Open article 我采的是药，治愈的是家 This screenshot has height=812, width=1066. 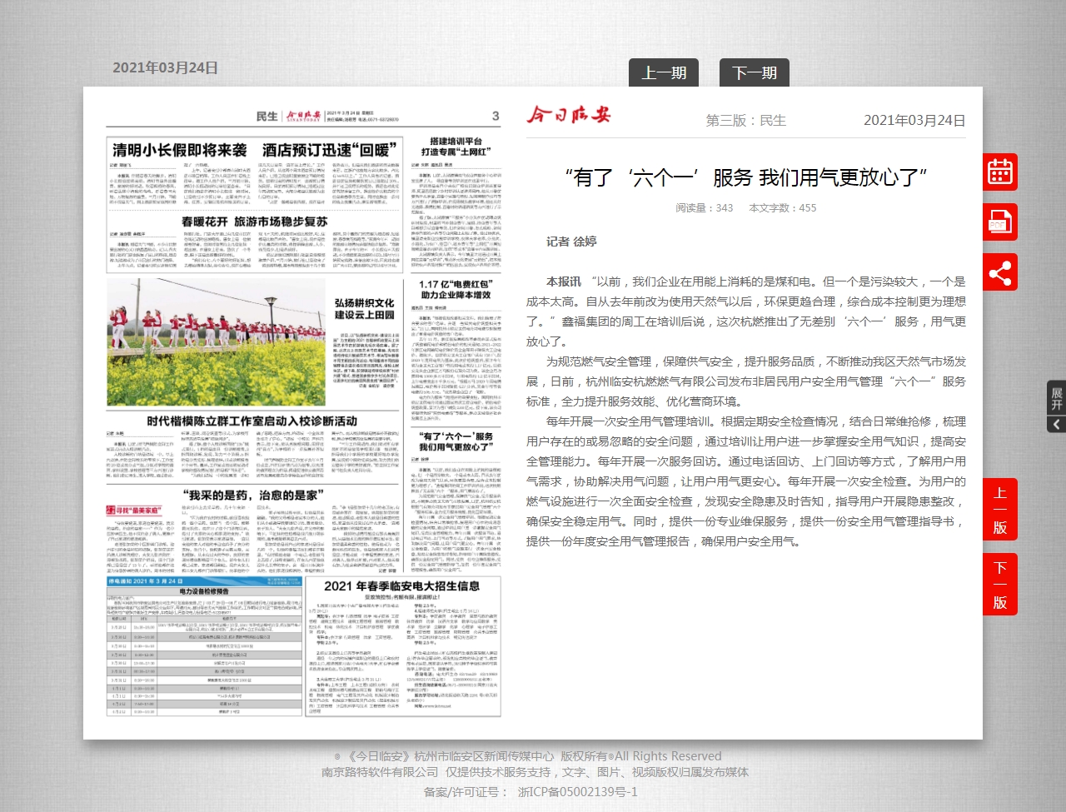pos(252,496)
